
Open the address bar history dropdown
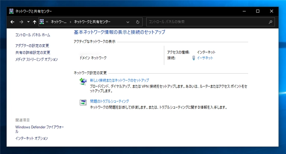click(x=128, y=22)
